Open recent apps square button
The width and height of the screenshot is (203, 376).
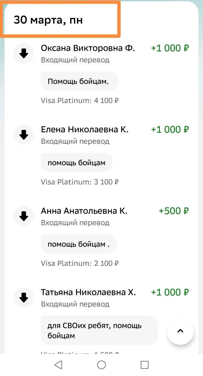(x=144, y=365)
